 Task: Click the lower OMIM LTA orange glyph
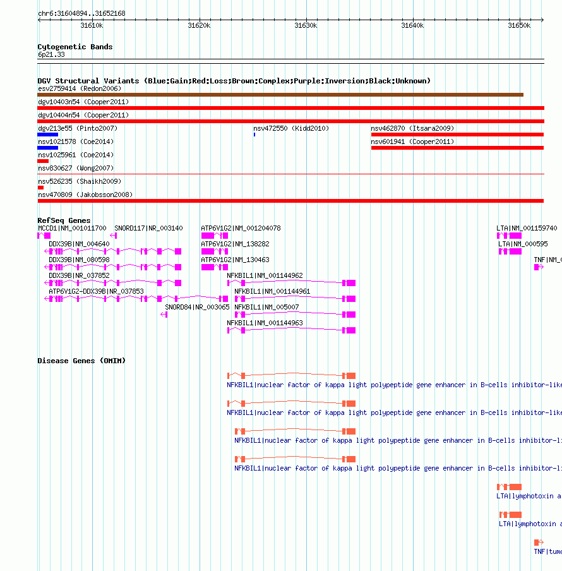[x=510, y=515]
